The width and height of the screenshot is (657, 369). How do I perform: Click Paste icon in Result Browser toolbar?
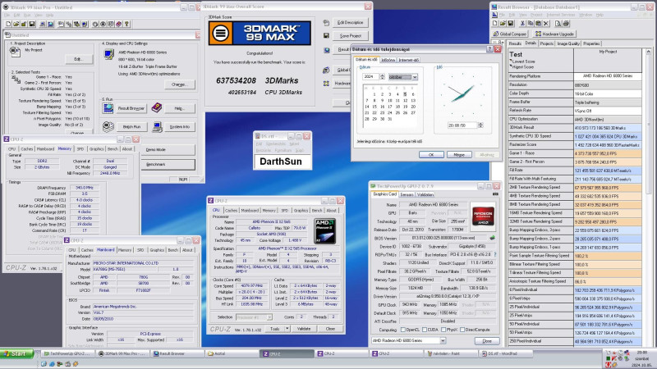coord(539,24)
